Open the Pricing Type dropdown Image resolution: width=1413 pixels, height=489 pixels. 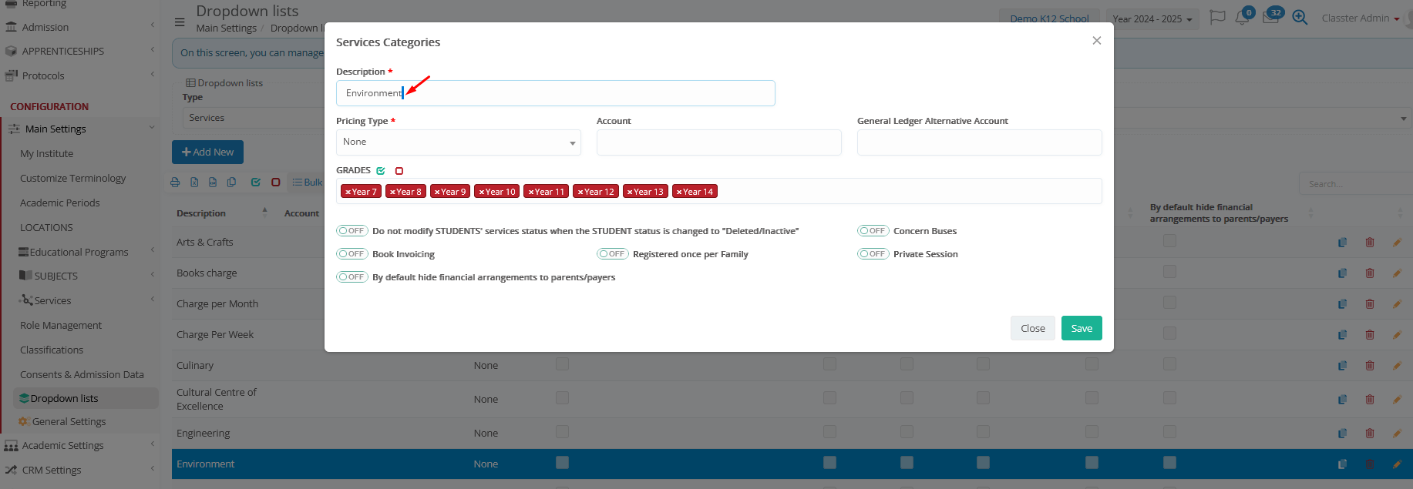[458, 142]
